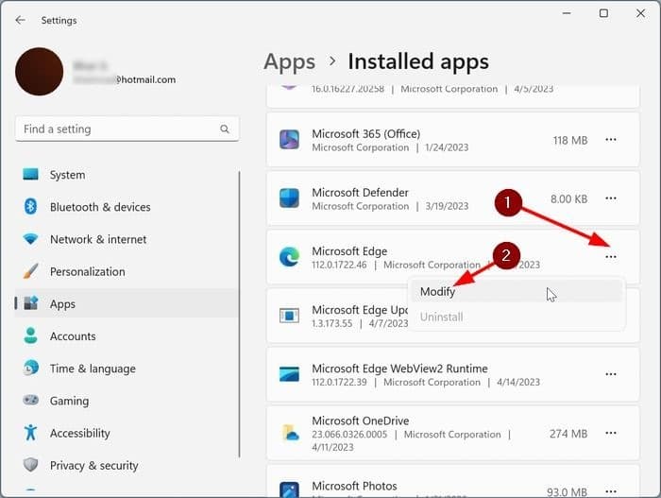Click the Apps icon in sidebar

coord(31,303)
